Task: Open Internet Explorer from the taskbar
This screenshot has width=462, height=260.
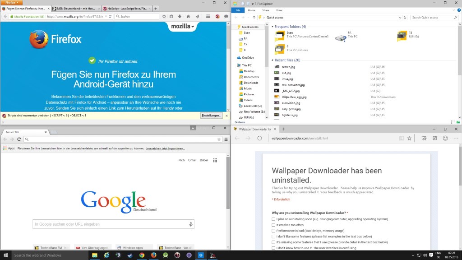Action: pyautogui.click(x=106, y=255)
